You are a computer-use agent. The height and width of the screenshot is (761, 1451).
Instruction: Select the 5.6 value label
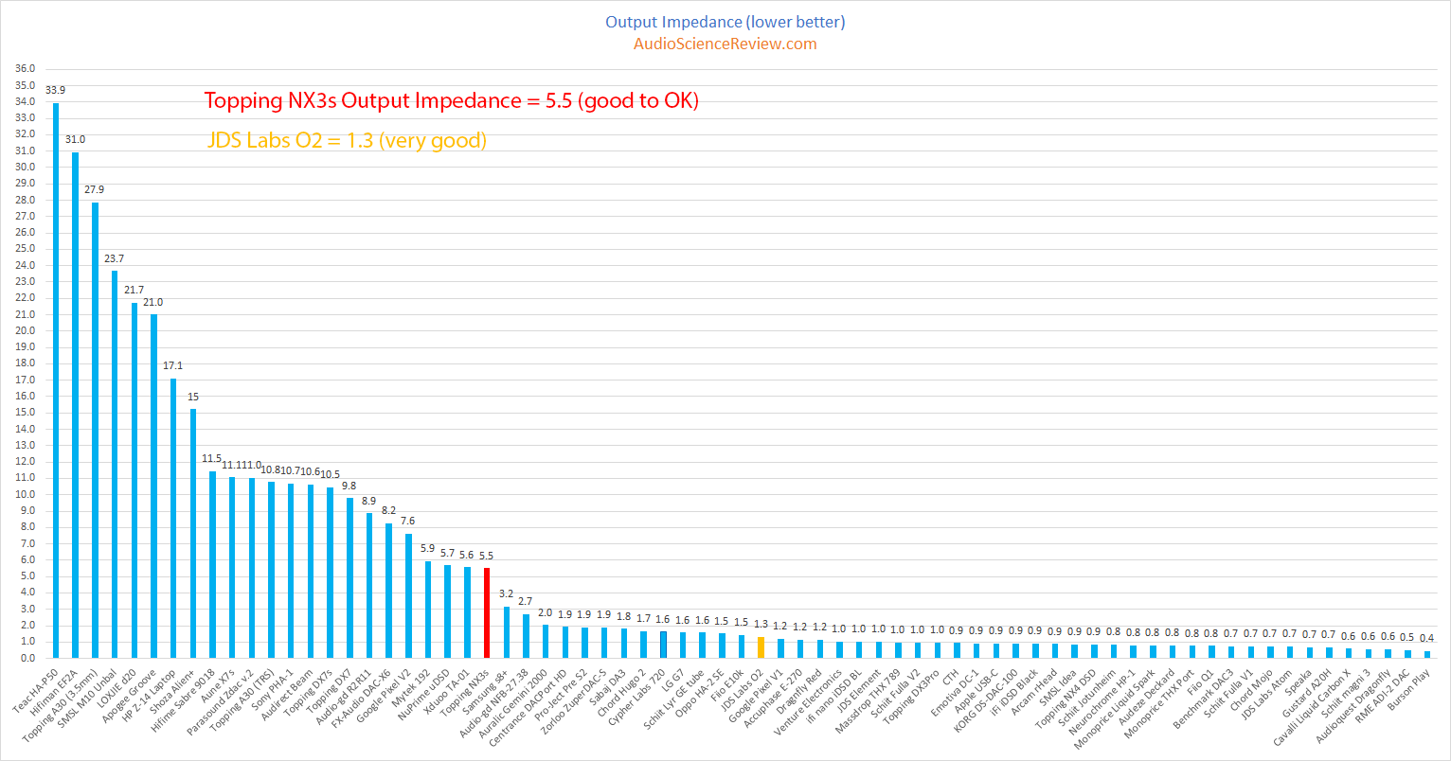467,554
